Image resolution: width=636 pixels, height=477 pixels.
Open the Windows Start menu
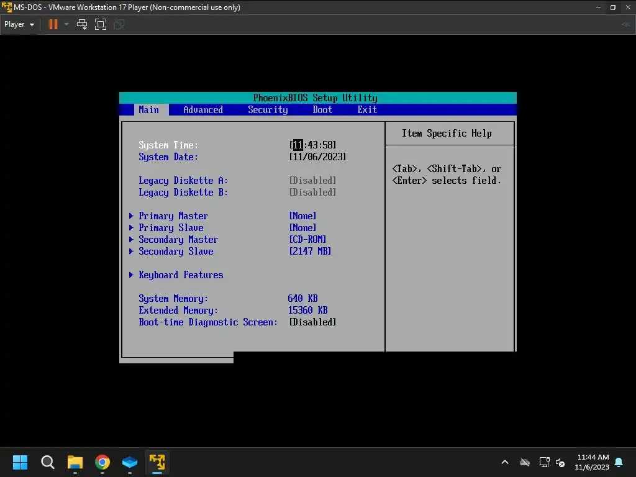click(x=20, y=462)
